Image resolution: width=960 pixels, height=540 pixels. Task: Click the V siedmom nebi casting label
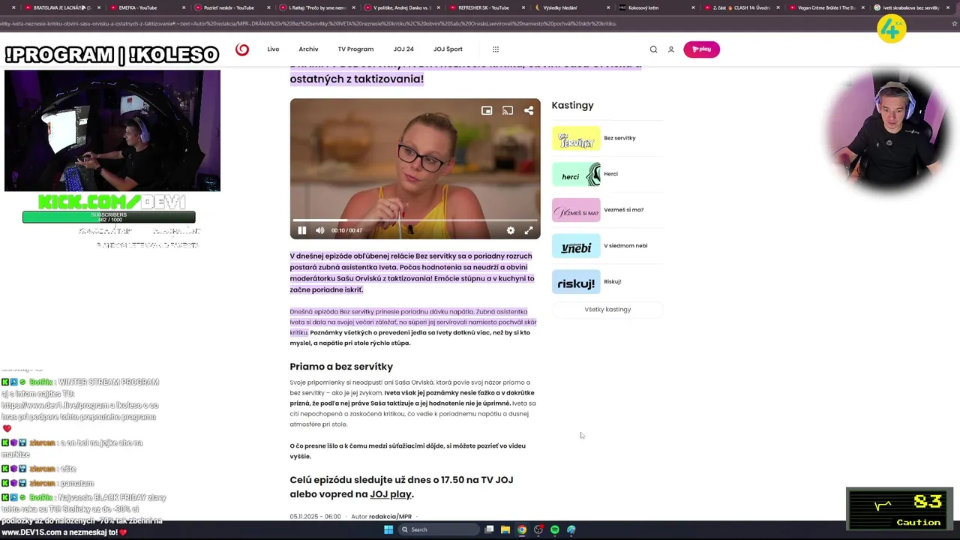(625, 246)
